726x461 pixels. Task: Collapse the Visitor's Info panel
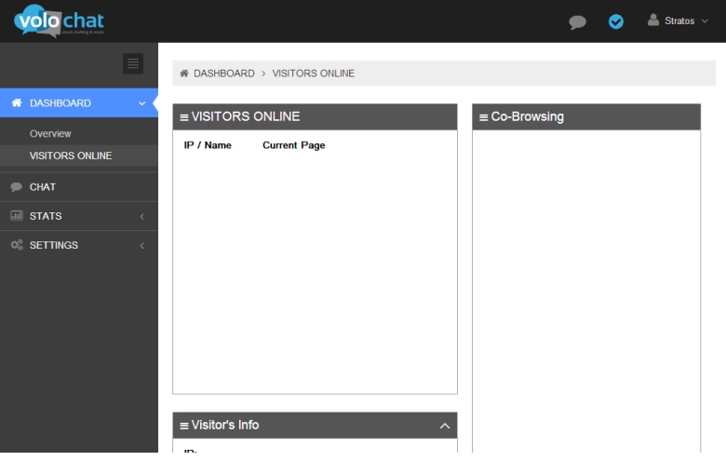pyautogui.click(x=444, y=426)
